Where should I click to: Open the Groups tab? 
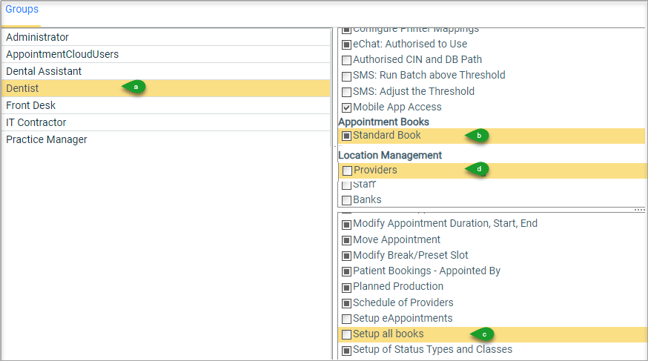[22, 9]
